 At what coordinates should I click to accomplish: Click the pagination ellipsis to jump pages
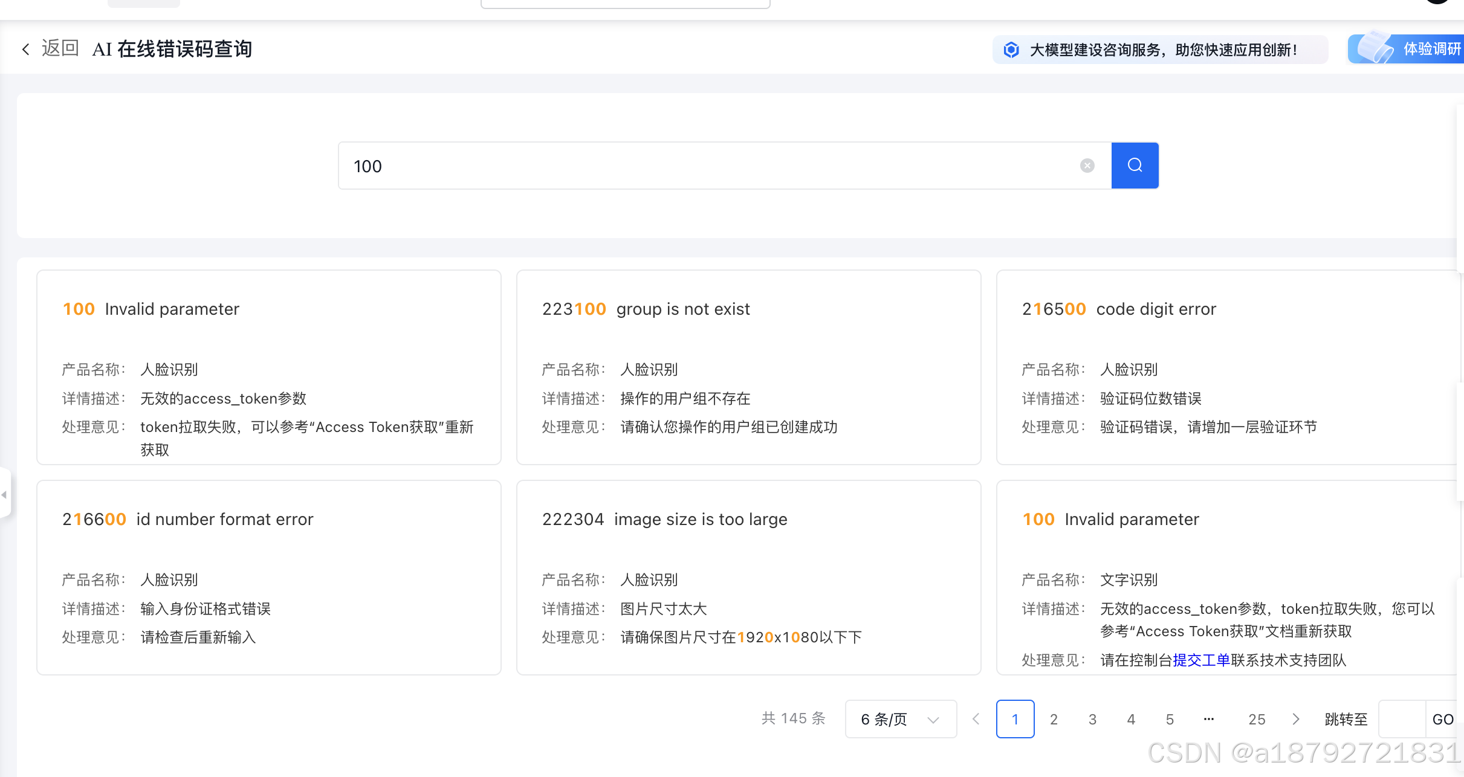pos(1209,719)
